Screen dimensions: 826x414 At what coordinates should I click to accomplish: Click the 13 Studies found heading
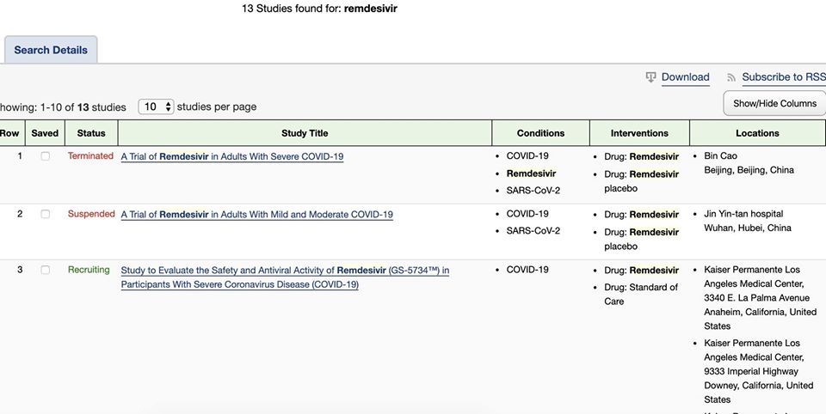point(319,9)
